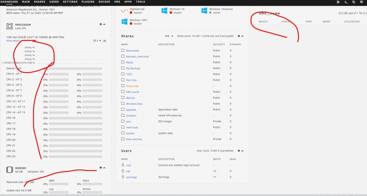Click the logout icon in top bar
The height and width of the screenshot is (196, 367).
(x=338, y=2)
